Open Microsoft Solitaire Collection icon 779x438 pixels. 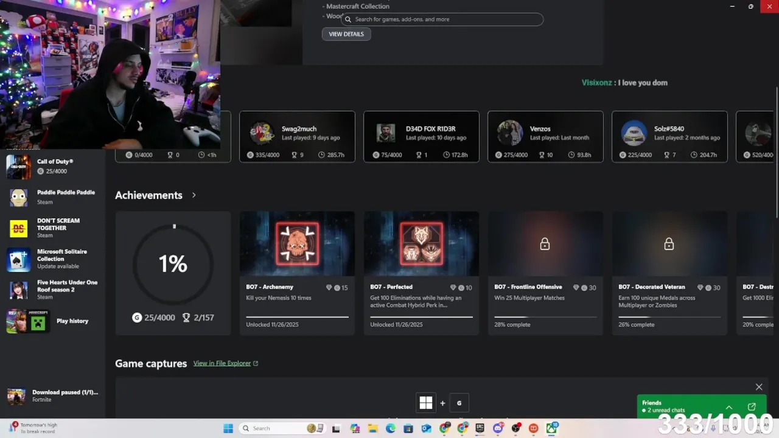click(x=18, y=259)
